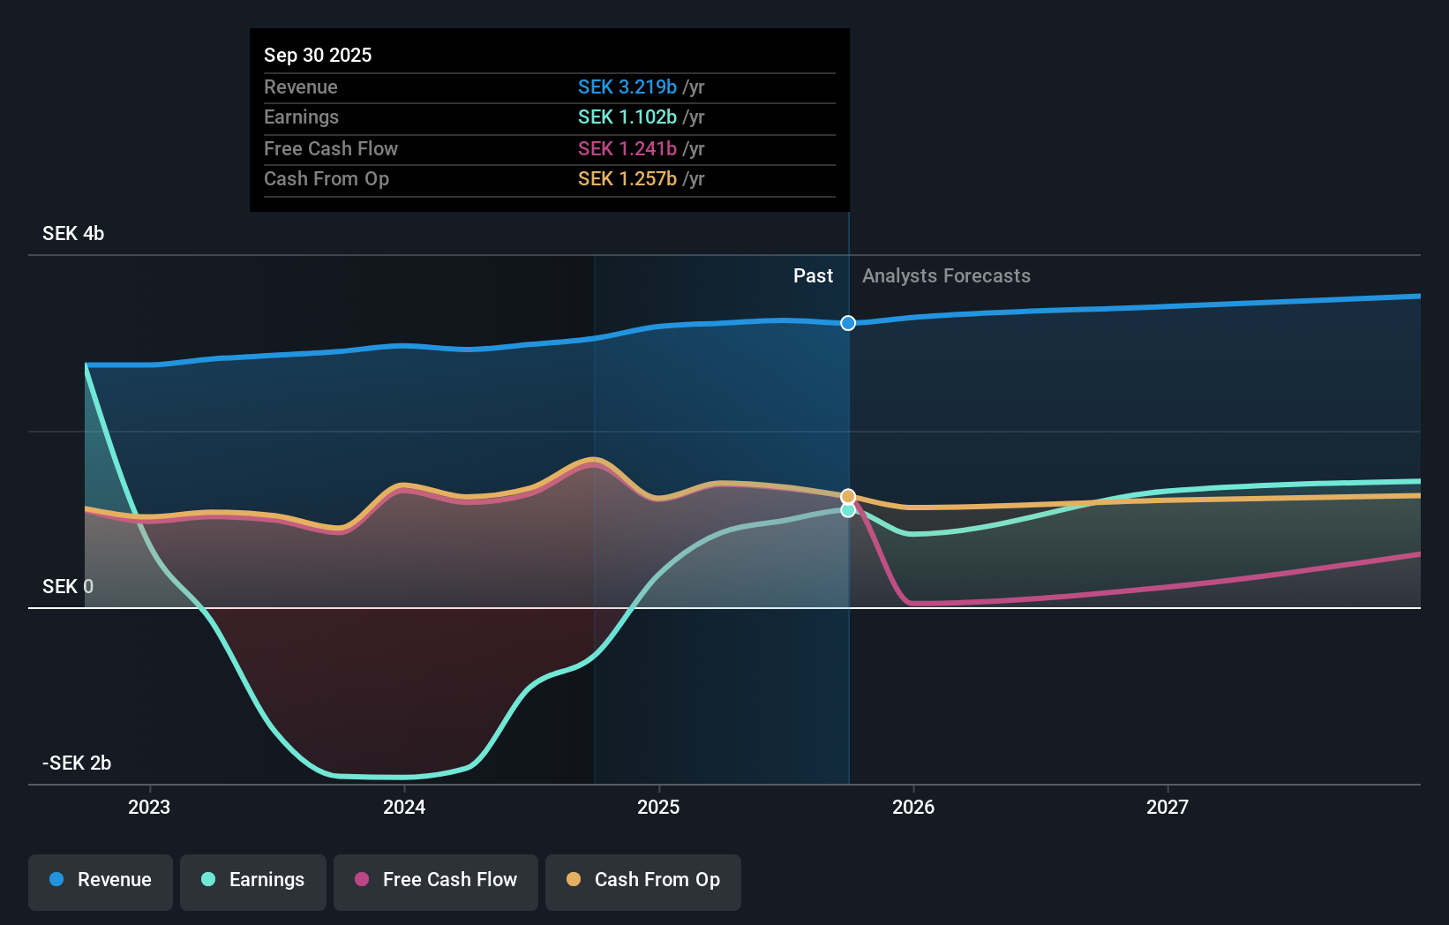Click the orange Cash From Op legend dot
The width and height of the screenshot is (1449, 925).
574,880
